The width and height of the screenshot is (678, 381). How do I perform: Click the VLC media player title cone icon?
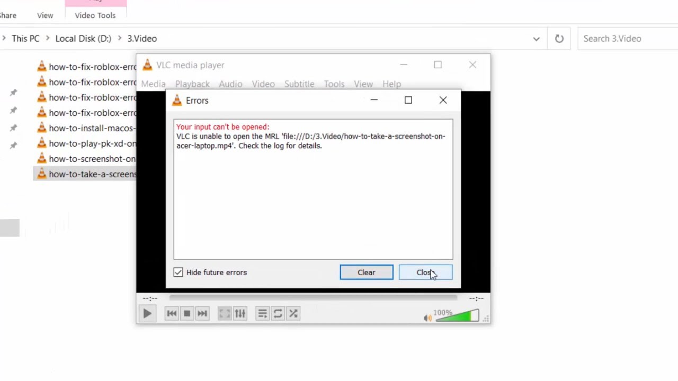coord(147,65)
